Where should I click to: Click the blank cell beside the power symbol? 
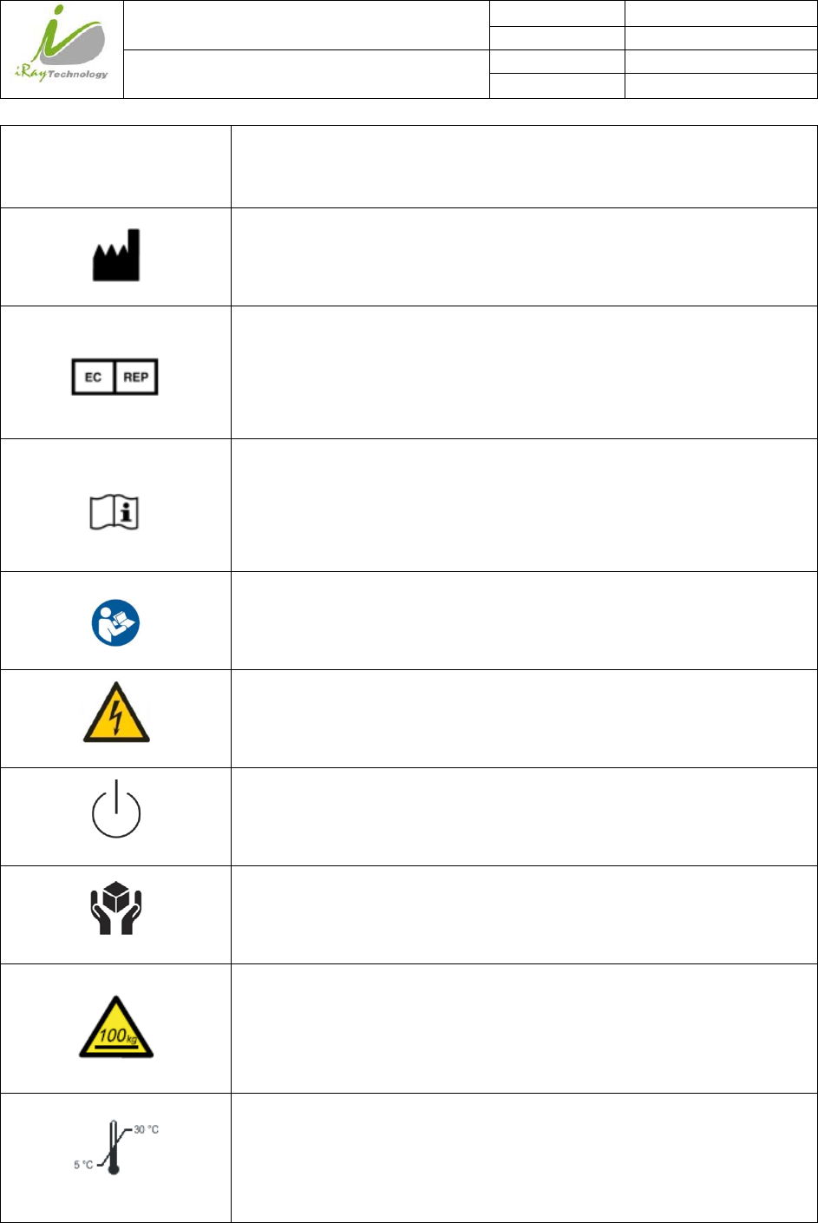coord(524,817)
